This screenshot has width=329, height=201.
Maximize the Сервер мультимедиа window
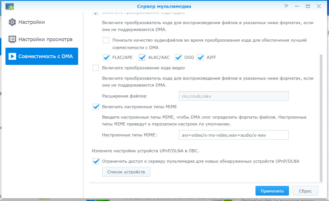tap(308, 6)
